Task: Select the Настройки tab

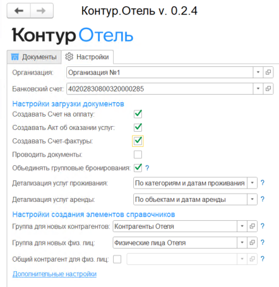Action: [87, 57]
